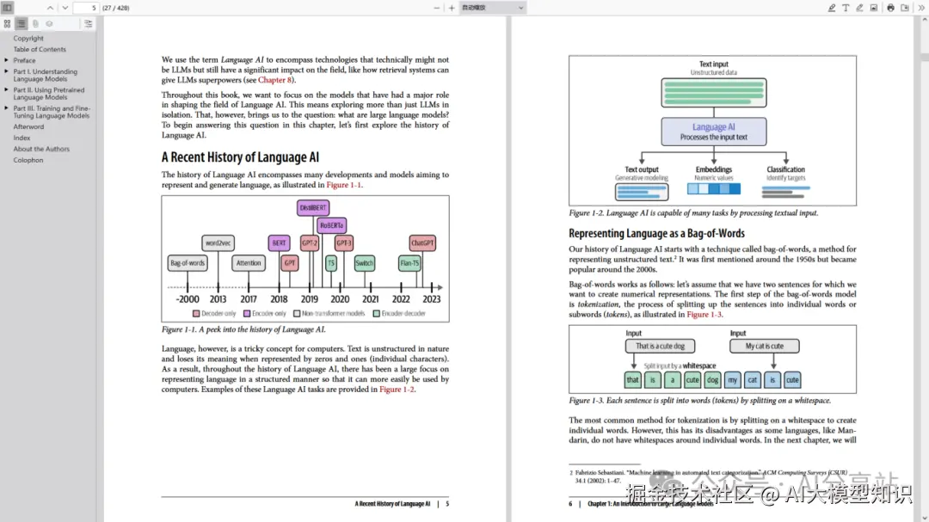929x522 pixels.
Task: Open Part I Understanding Language Models
Action: point(46,76)
